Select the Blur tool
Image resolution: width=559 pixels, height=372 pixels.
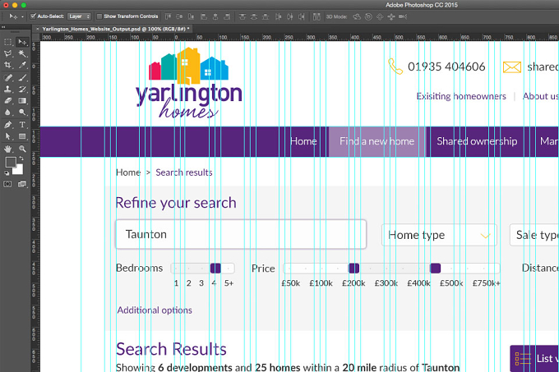(x=8, y=113)
